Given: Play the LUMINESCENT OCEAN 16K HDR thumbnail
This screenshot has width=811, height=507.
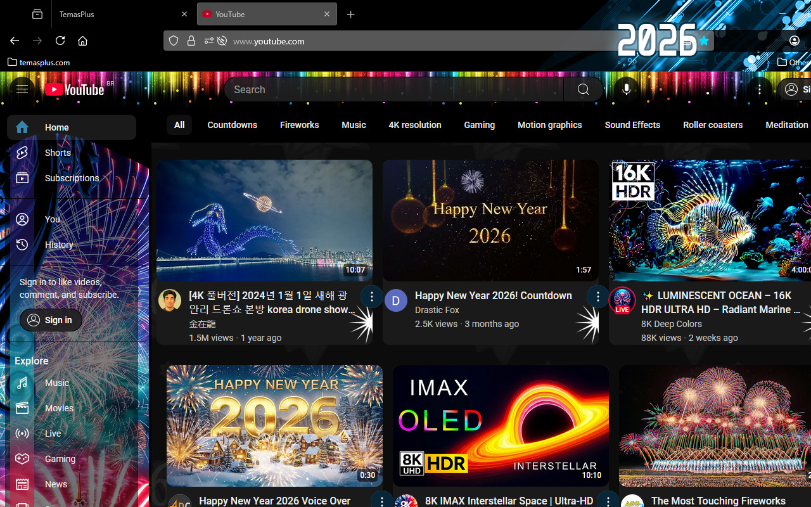Looking at the screenshot, I should [x=710, y=220].
